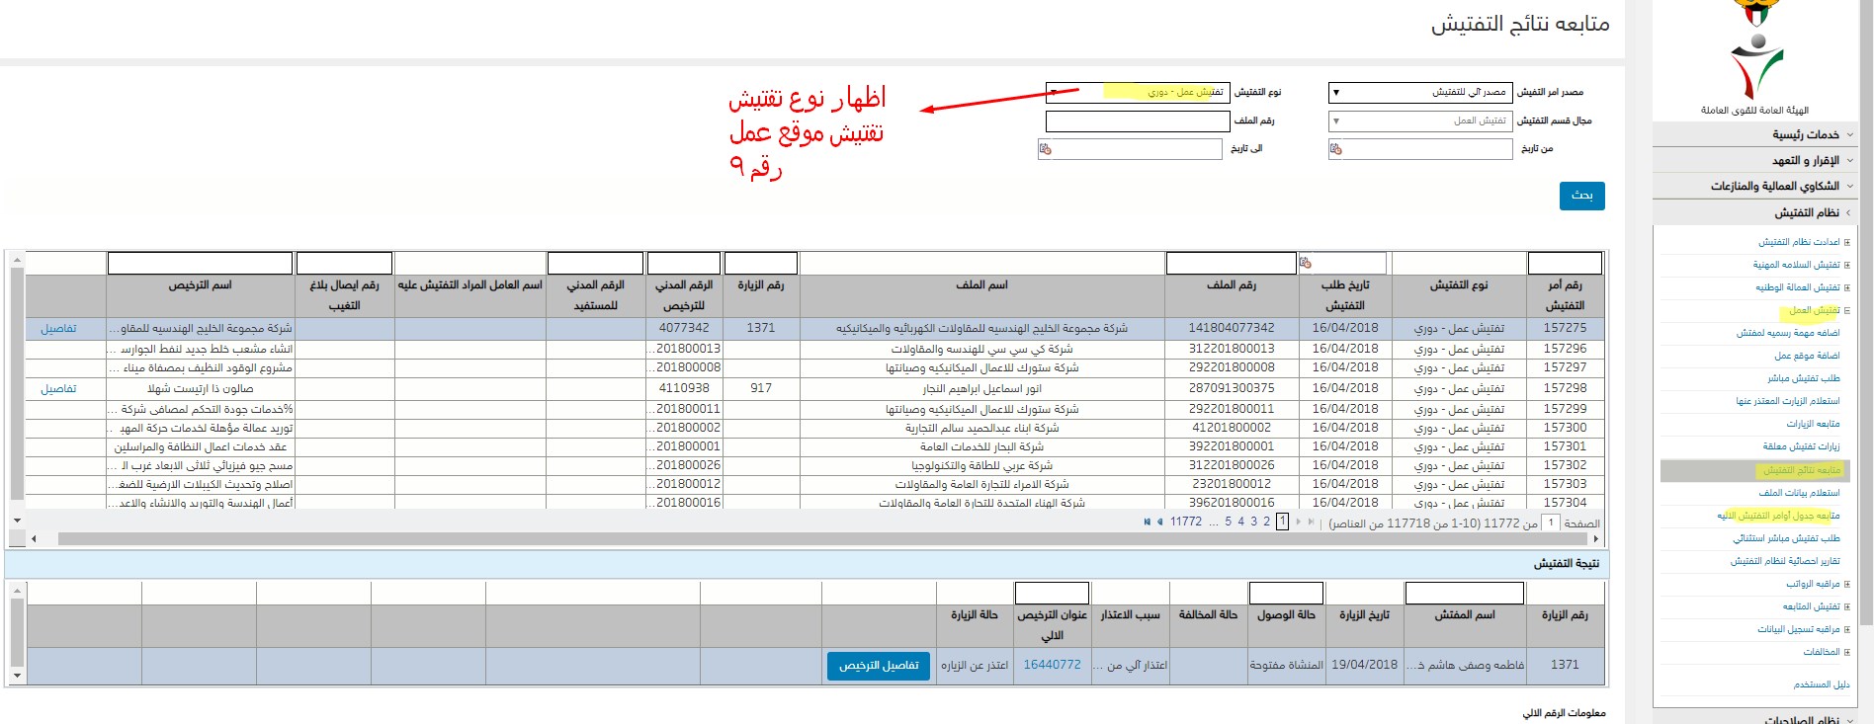Open زيارات تفتيش معلقة menu item

click(x=1801, y=446)
